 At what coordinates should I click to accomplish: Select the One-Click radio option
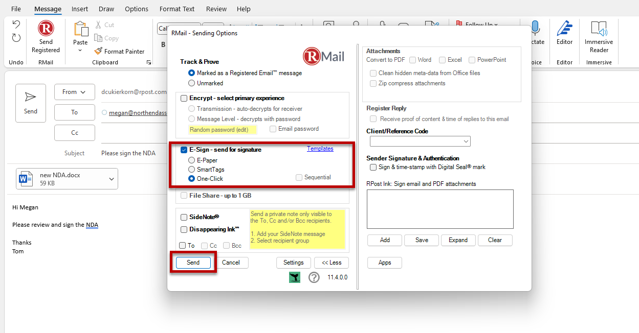tap(192, 179)
